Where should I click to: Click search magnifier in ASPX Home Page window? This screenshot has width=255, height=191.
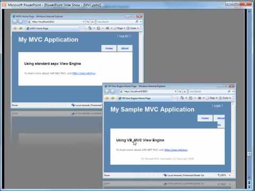pos(137,22)
